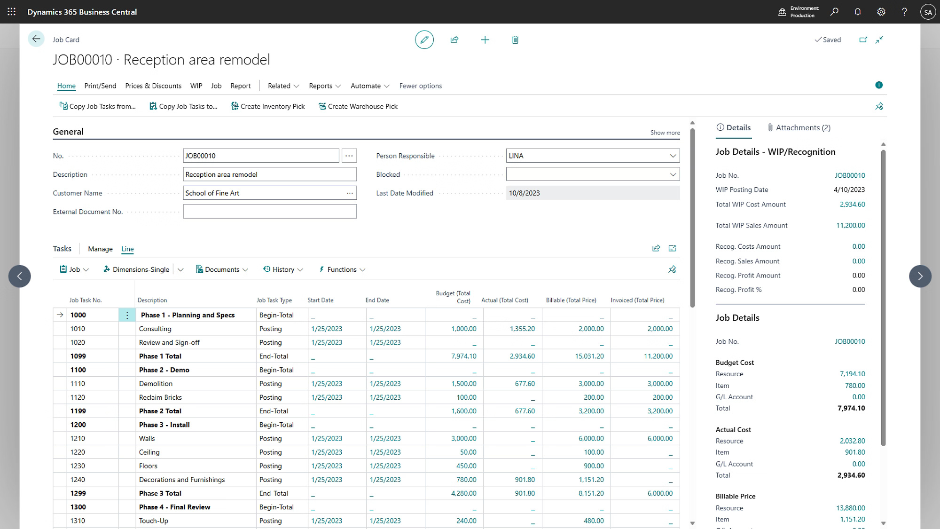Open the search magnifier in the top bar
This screenshot has height=529, width=940.
pyautogui.click(x=835, y=11)
